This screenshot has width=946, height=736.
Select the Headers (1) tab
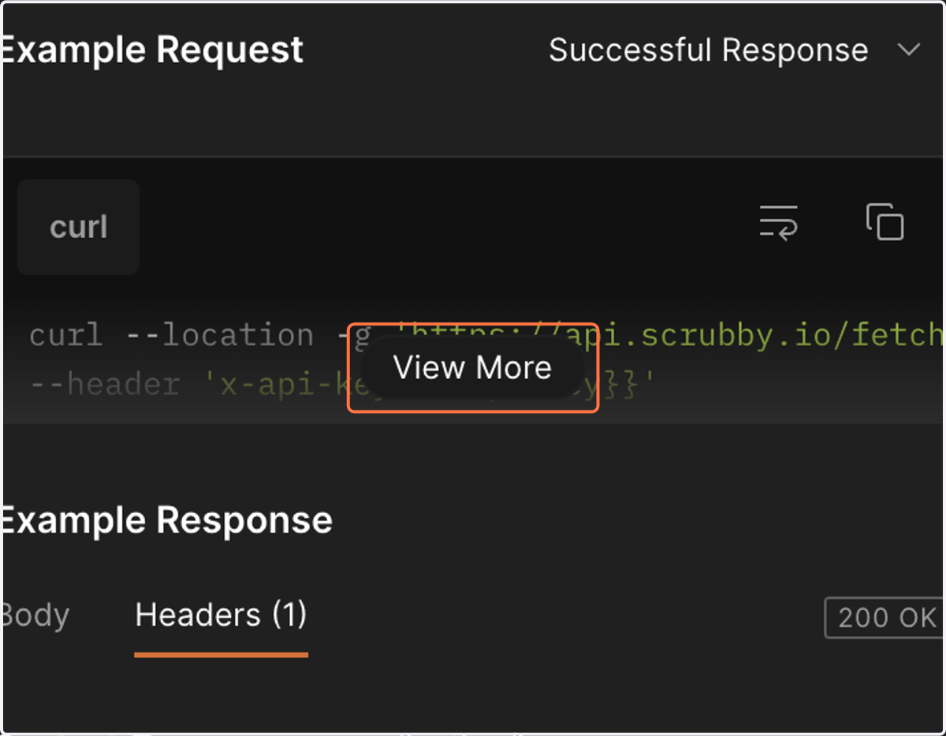click(221, 615)
